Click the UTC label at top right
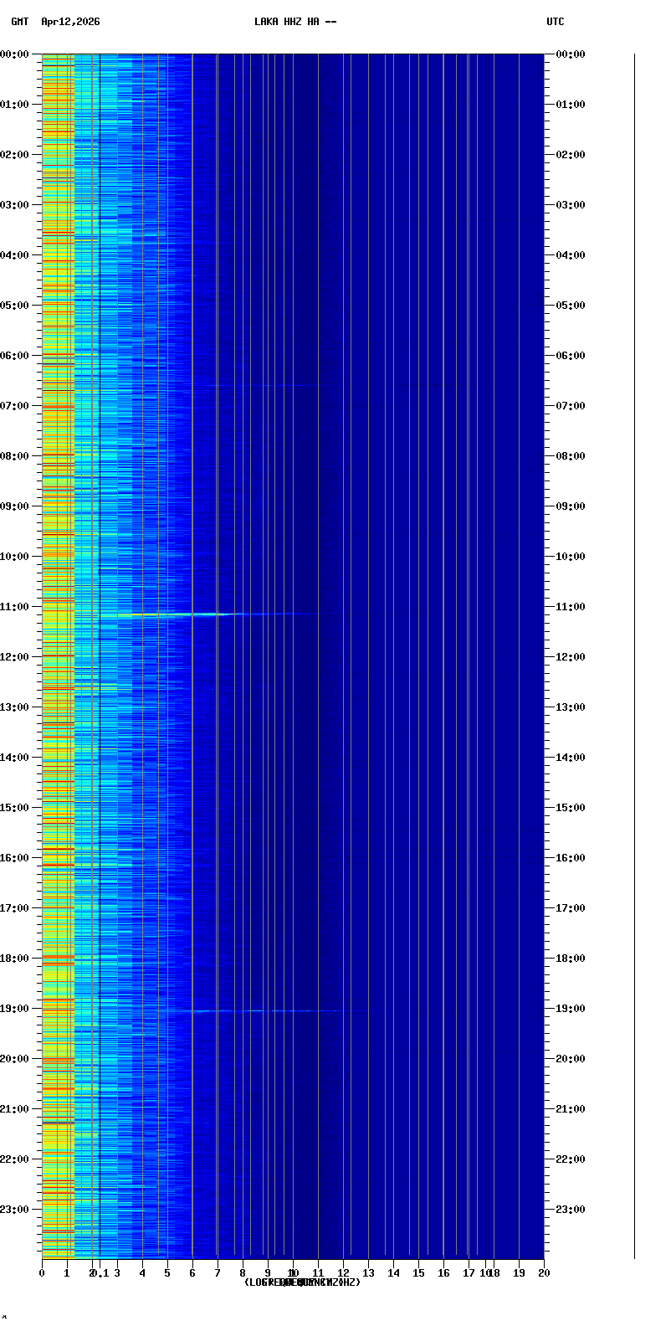The image size is (671, 1326). coord(556,22)
